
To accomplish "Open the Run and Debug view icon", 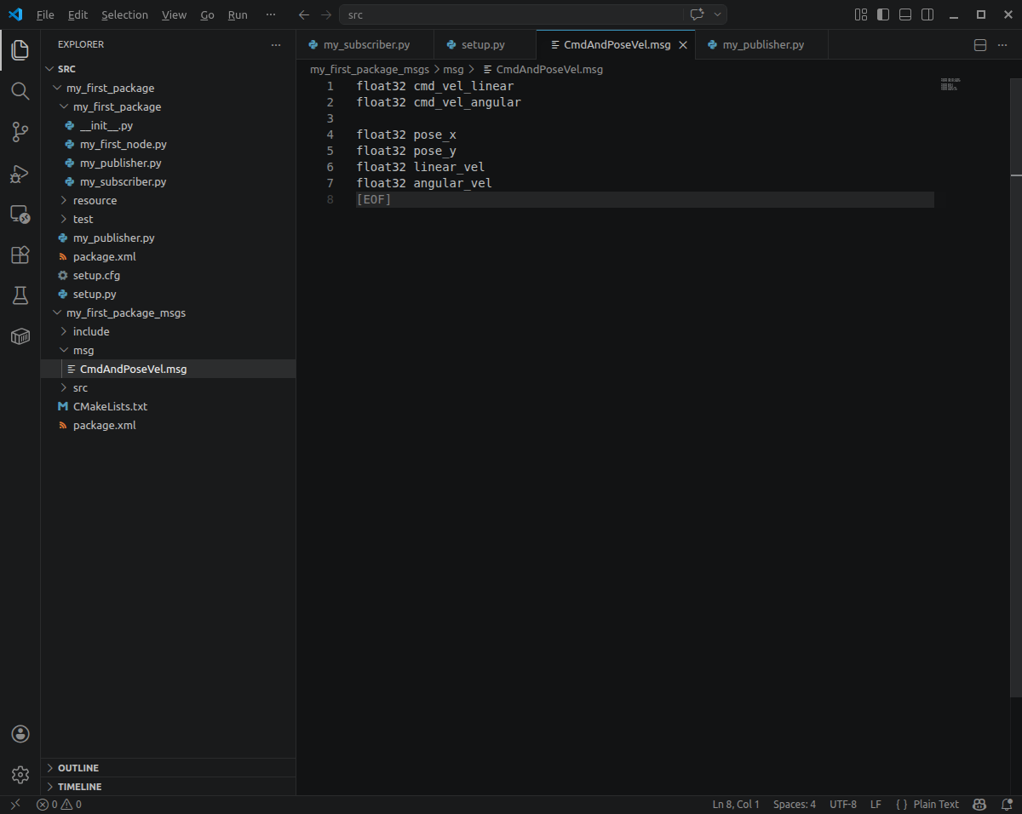I will [20, 173].
